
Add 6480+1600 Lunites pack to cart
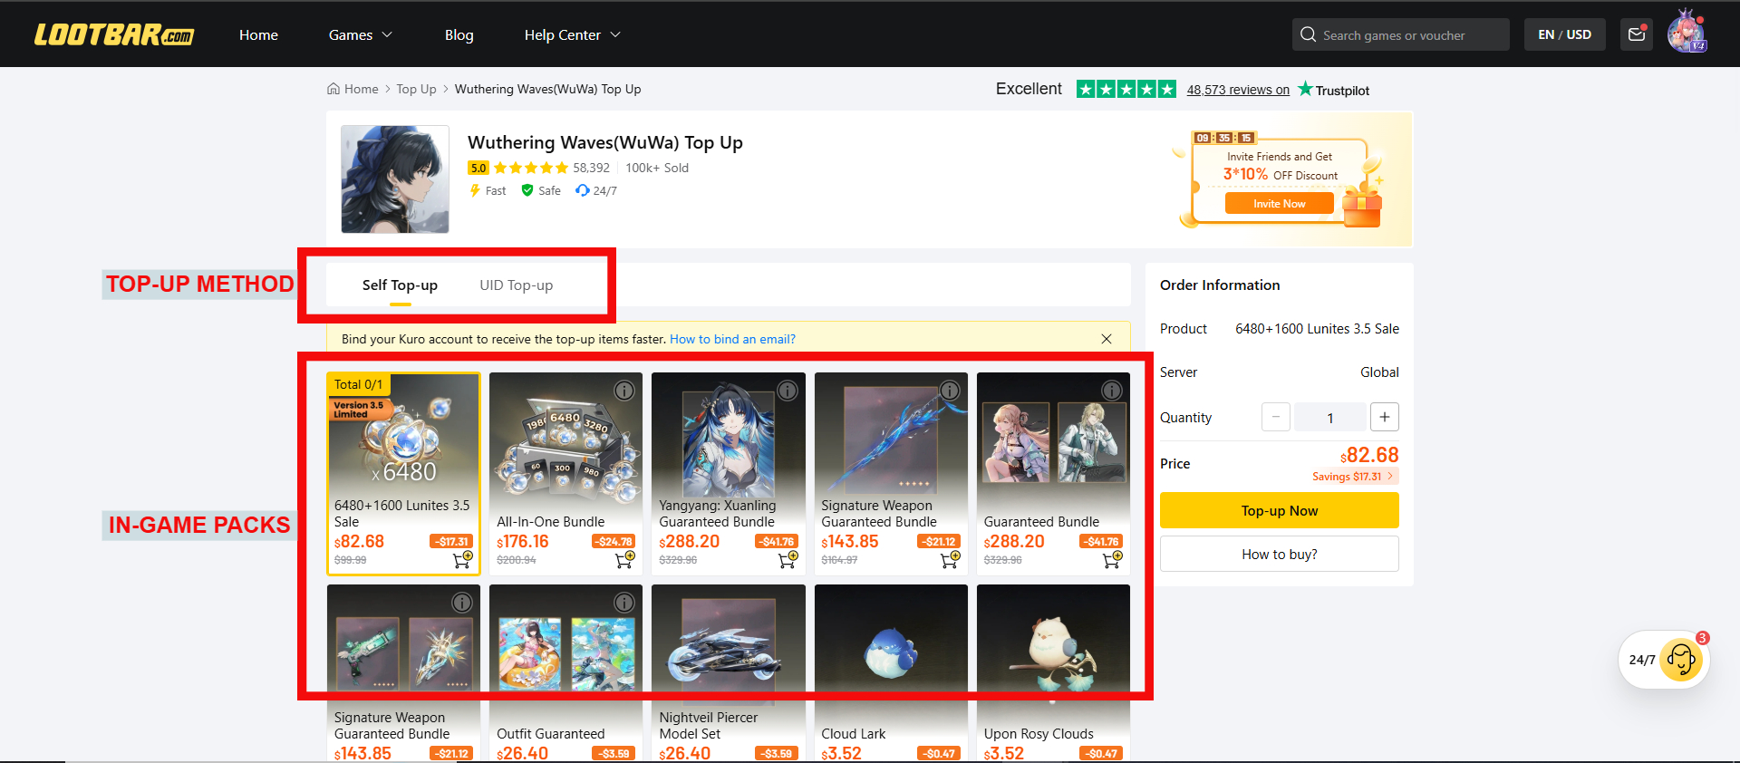[462, 559]
